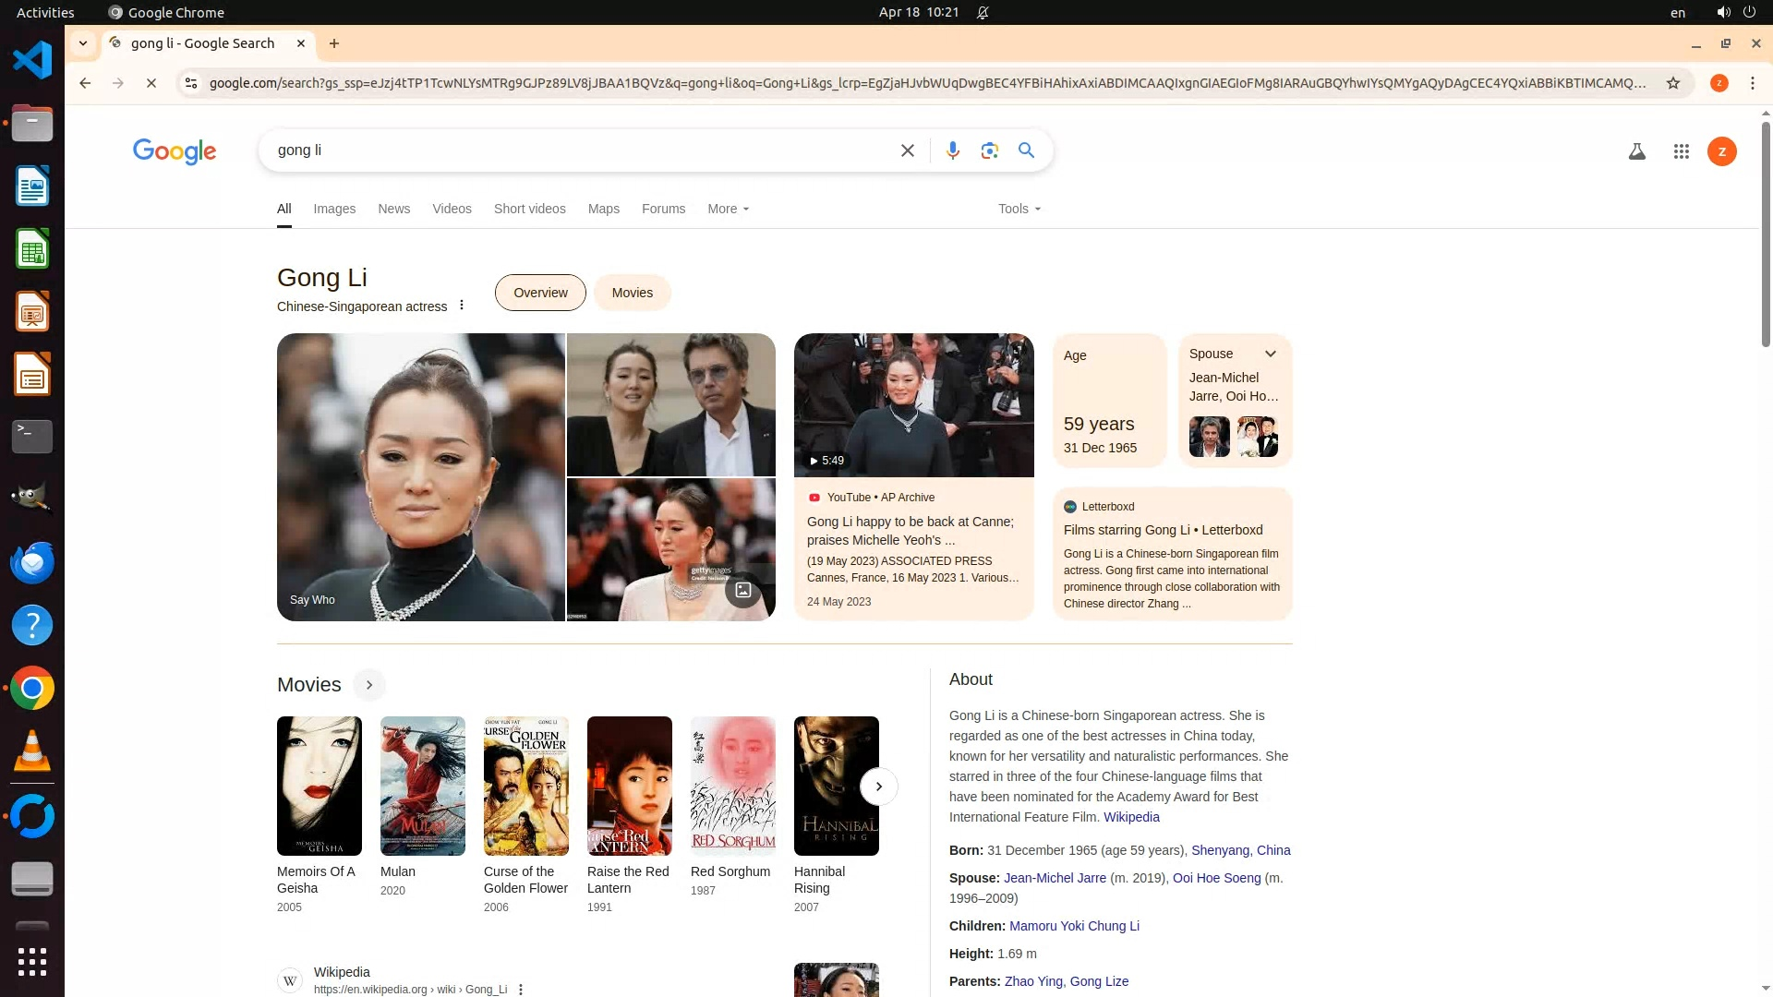Open Google Lens image search

tap(989, 150)
